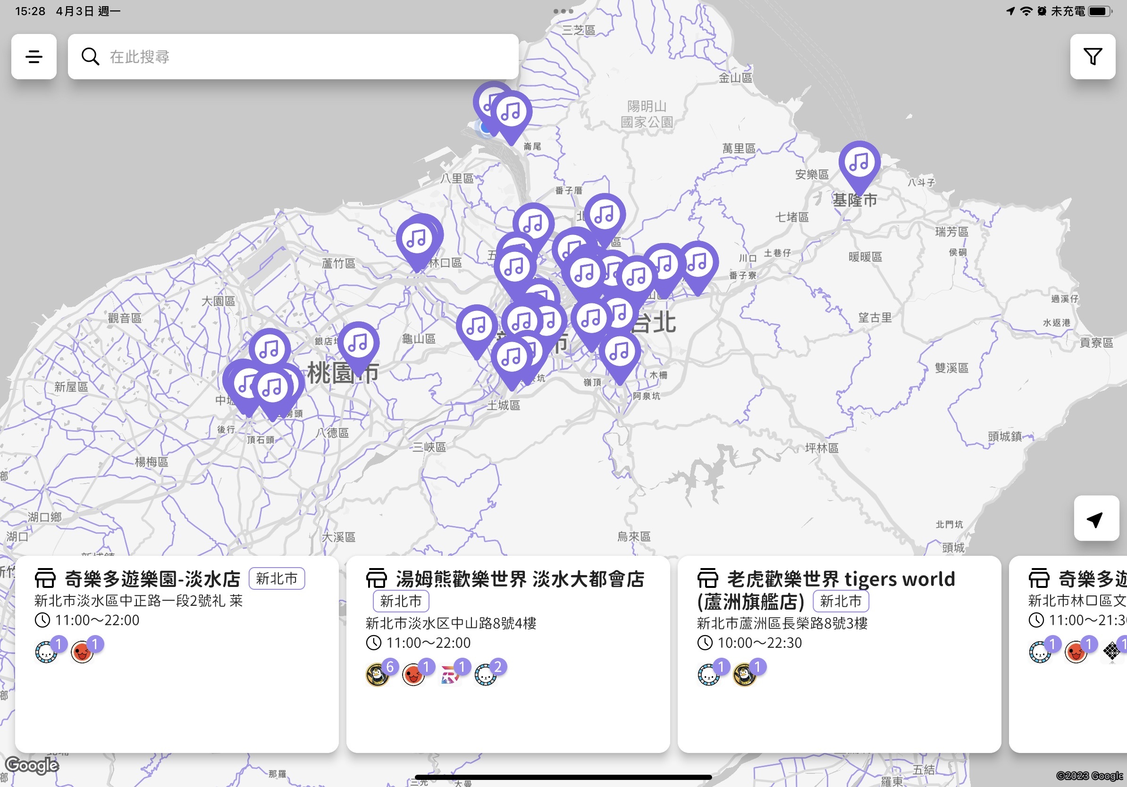The width and height of the screenshot is (1127, 787).
Task: Open the 奇樂多遊樂園-淡水店 card
Action: (x=177, y=654)
